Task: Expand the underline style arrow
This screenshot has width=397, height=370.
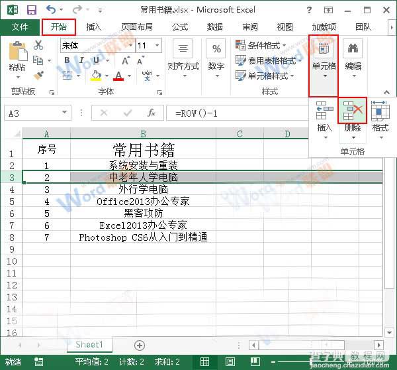Action: pos(107,60)
